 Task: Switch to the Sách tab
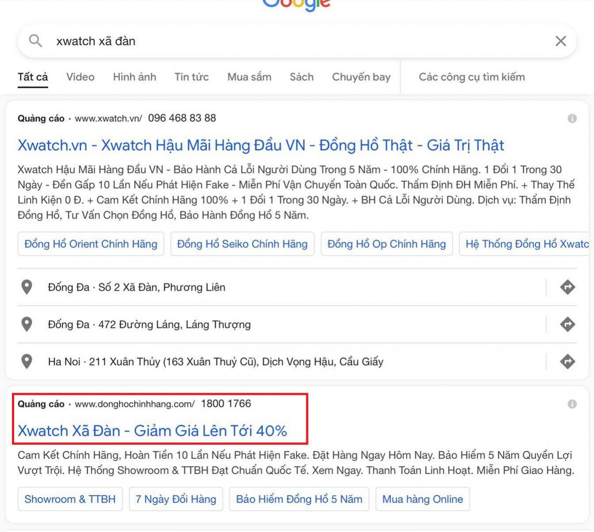[301, 77]
